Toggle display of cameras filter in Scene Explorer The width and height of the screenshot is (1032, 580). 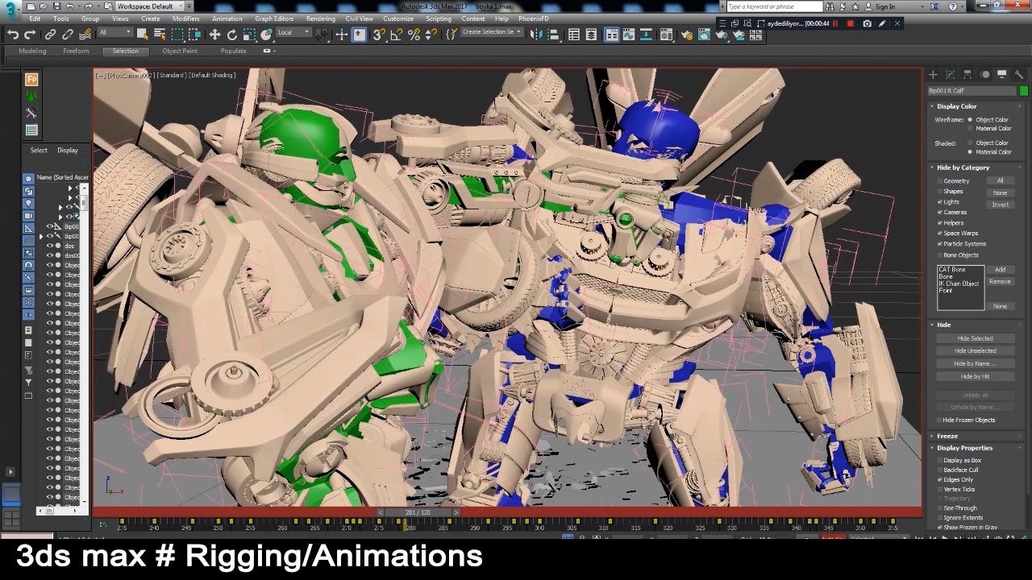(28, 216)
